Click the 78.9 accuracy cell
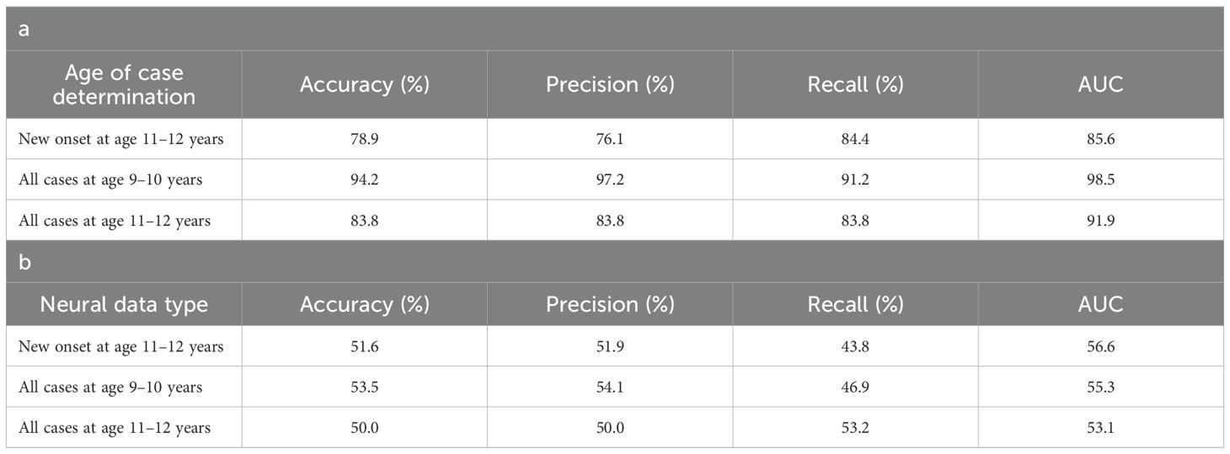 pos(365,139)
